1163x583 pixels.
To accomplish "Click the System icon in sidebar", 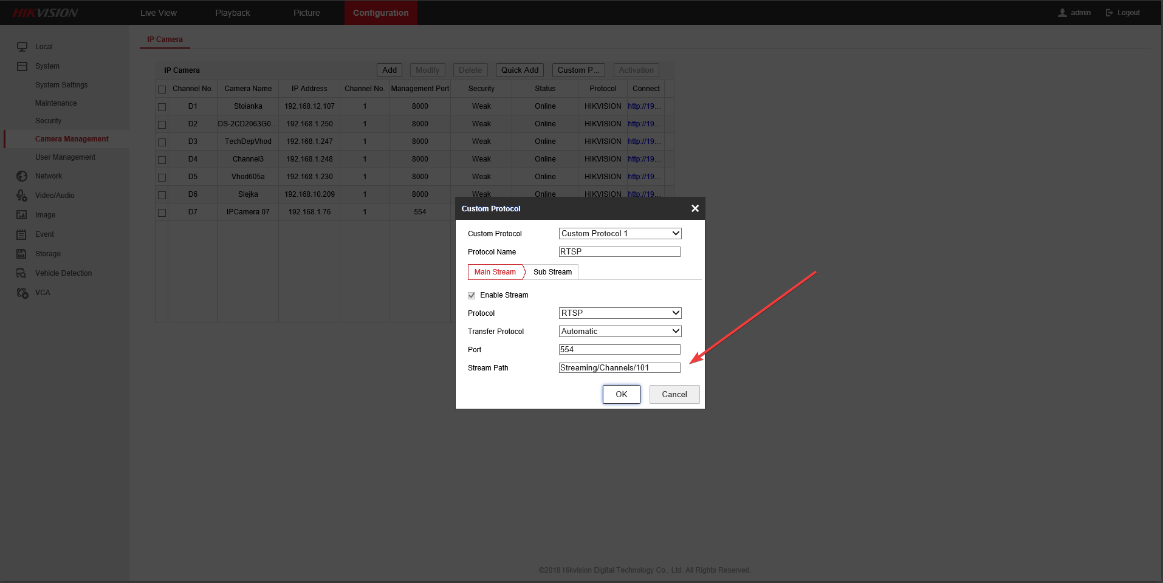I will (22, 66).
